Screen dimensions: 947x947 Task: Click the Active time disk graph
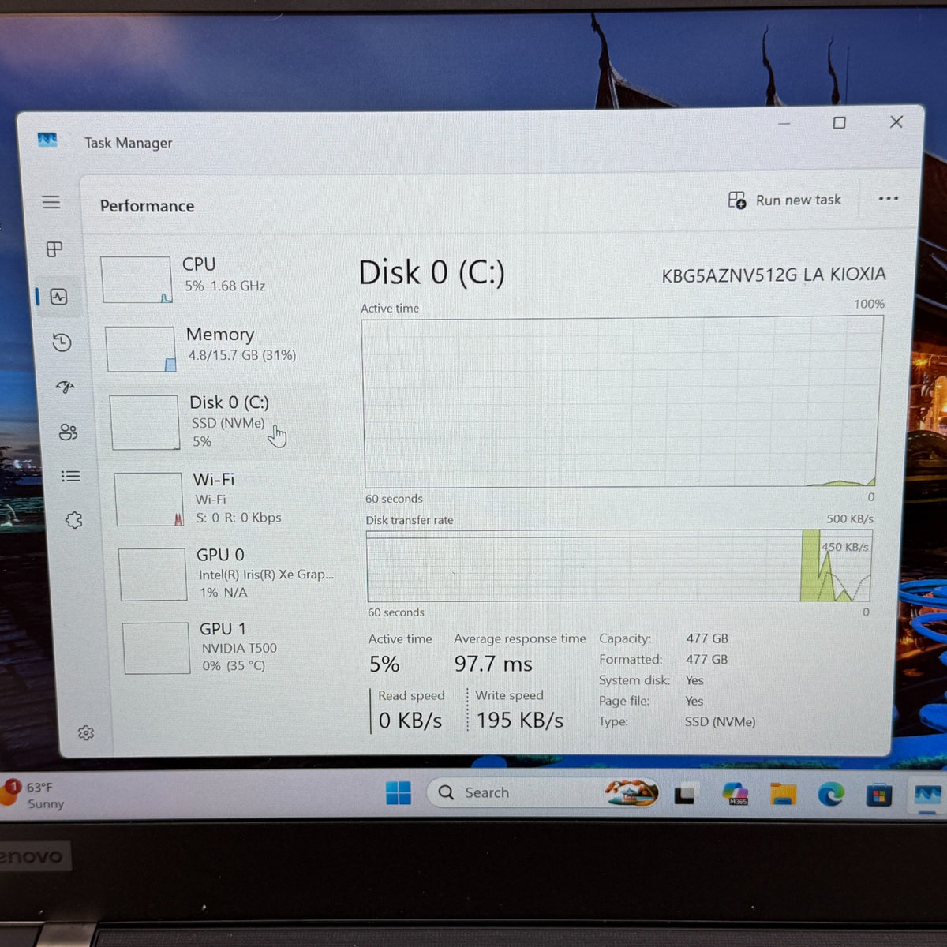pos(620,402)
